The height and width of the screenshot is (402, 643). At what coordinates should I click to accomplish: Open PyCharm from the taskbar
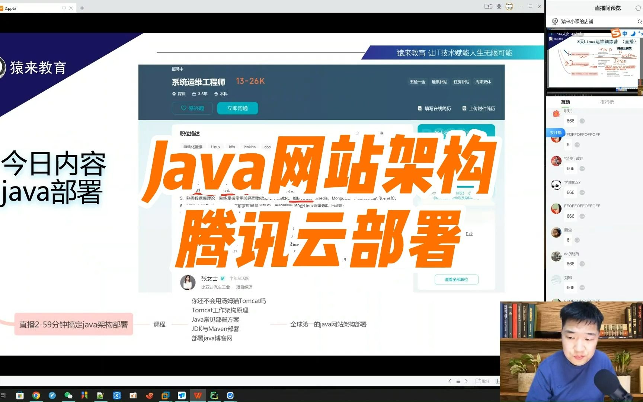click(214, 395)
